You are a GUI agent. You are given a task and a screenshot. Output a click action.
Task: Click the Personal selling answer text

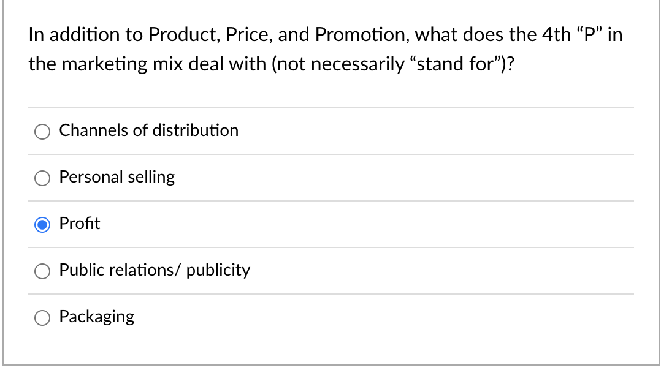[117, 177]
